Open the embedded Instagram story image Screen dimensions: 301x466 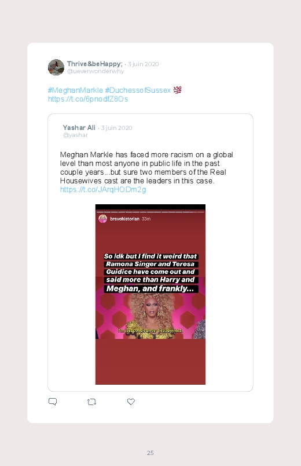tap(150, 295)
